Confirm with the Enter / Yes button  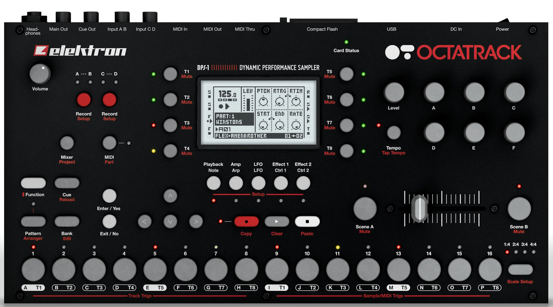tap(109, 196)
